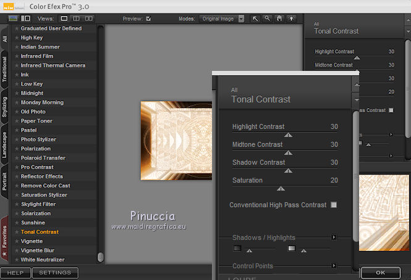Click the favorite star beside Polarization
The image size is (411, 280).
17,149
